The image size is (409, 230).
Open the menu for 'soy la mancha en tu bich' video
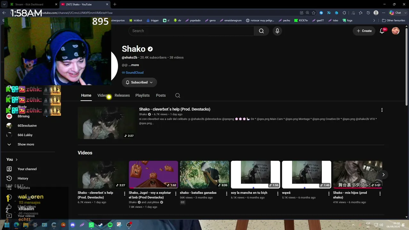tap(278, 194)
